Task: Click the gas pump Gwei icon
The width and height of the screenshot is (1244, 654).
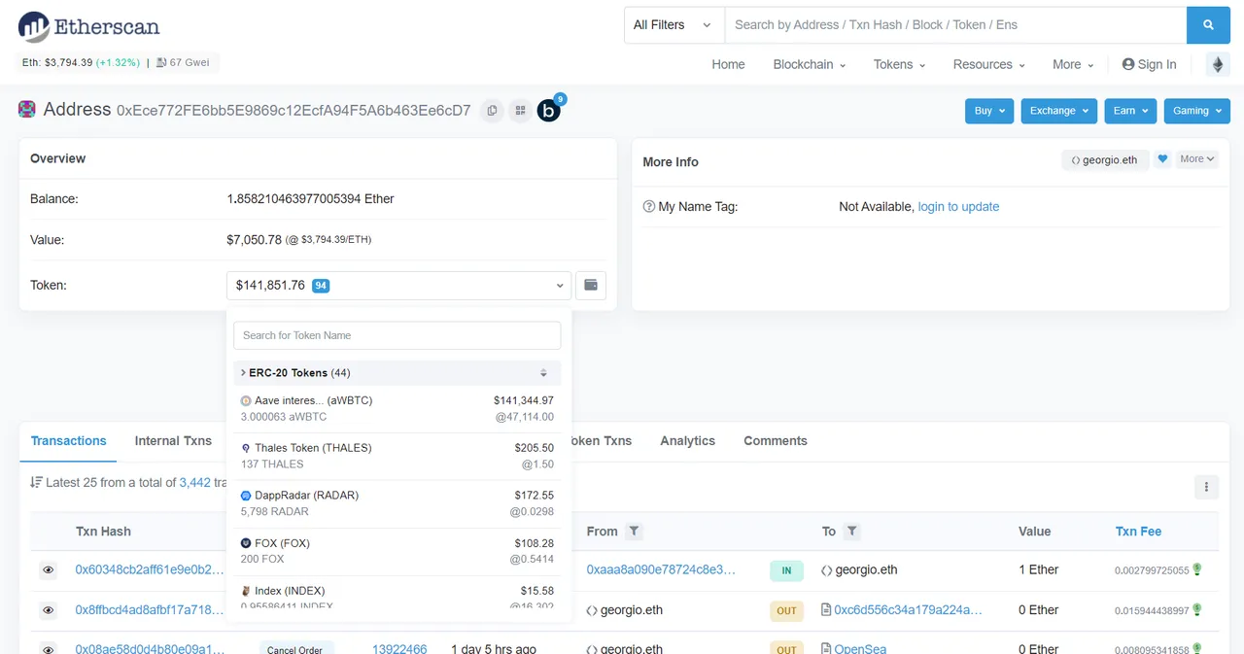Action: (161, 63)
